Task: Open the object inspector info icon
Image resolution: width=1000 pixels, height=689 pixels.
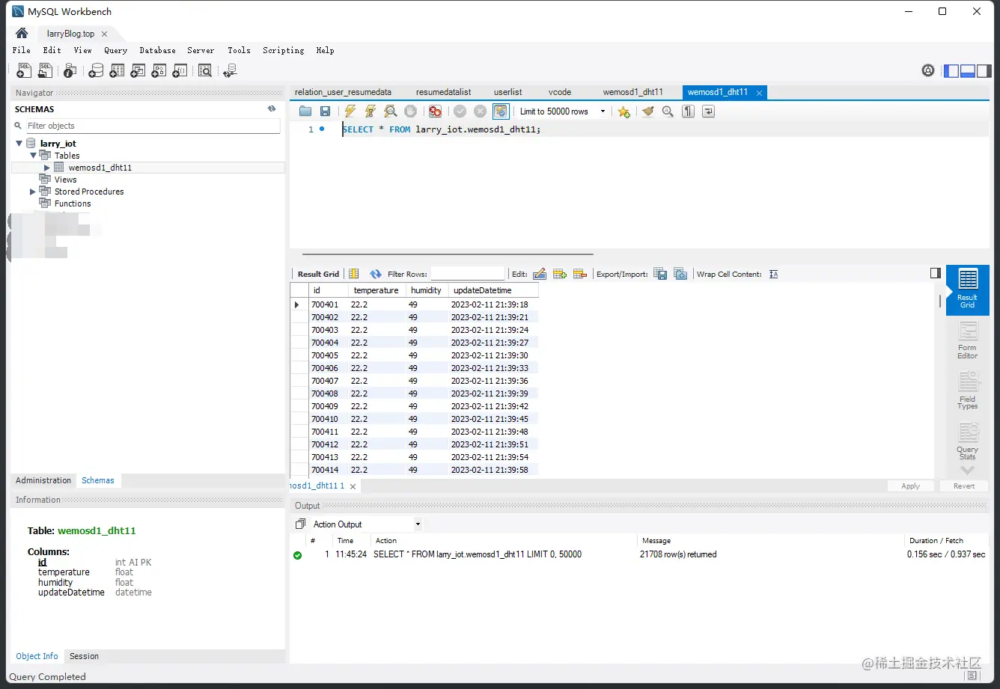Action: 70,70
